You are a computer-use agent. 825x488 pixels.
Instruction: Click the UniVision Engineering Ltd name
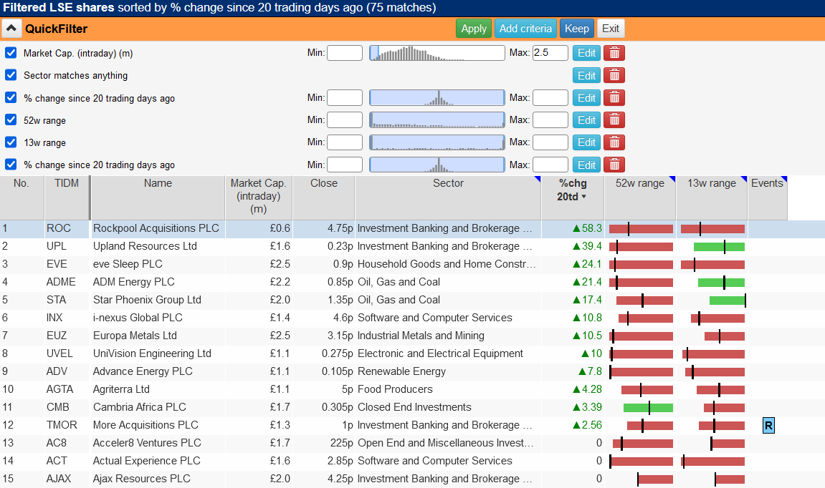coord(152,353)
